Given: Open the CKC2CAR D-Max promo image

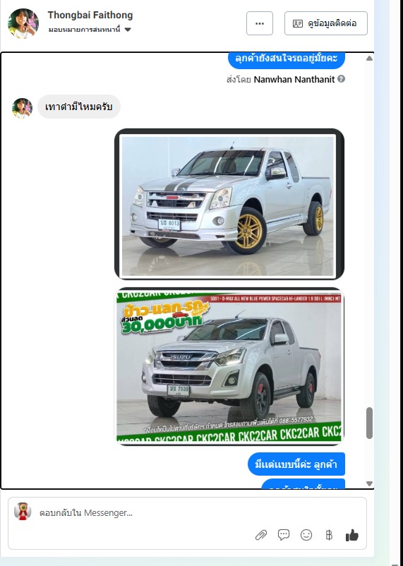Looking at the screenshot, I should click(x=229, y=366).
